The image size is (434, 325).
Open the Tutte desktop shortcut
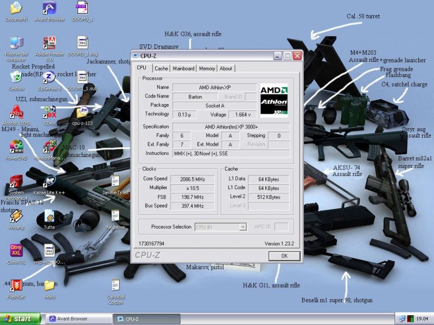[49, 216]
